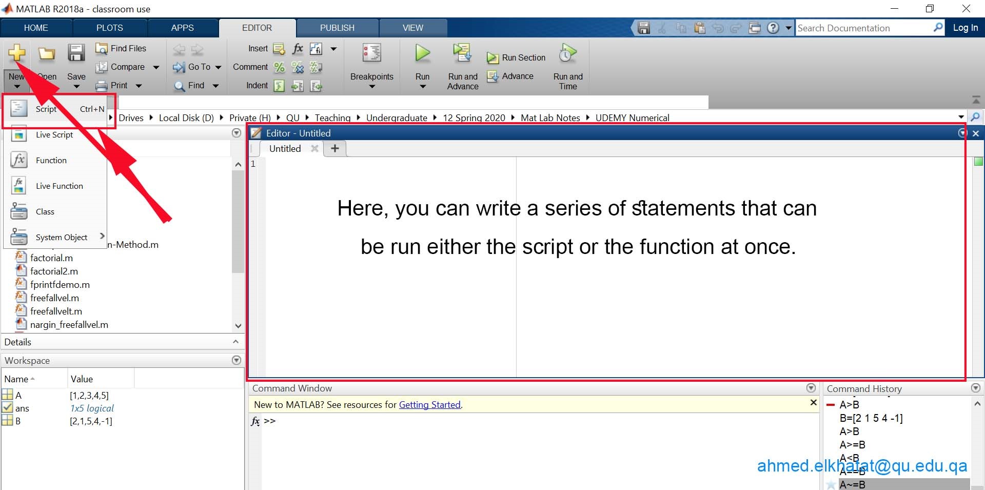Screen dimensions: 985x490
Task: Open the Getting Started link
Action: pyautogui.click(x=430, y=404)
